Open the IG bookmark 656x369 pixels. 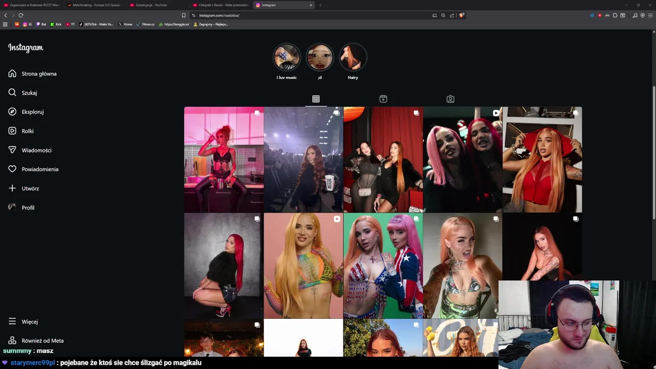(x=27, y=24)
